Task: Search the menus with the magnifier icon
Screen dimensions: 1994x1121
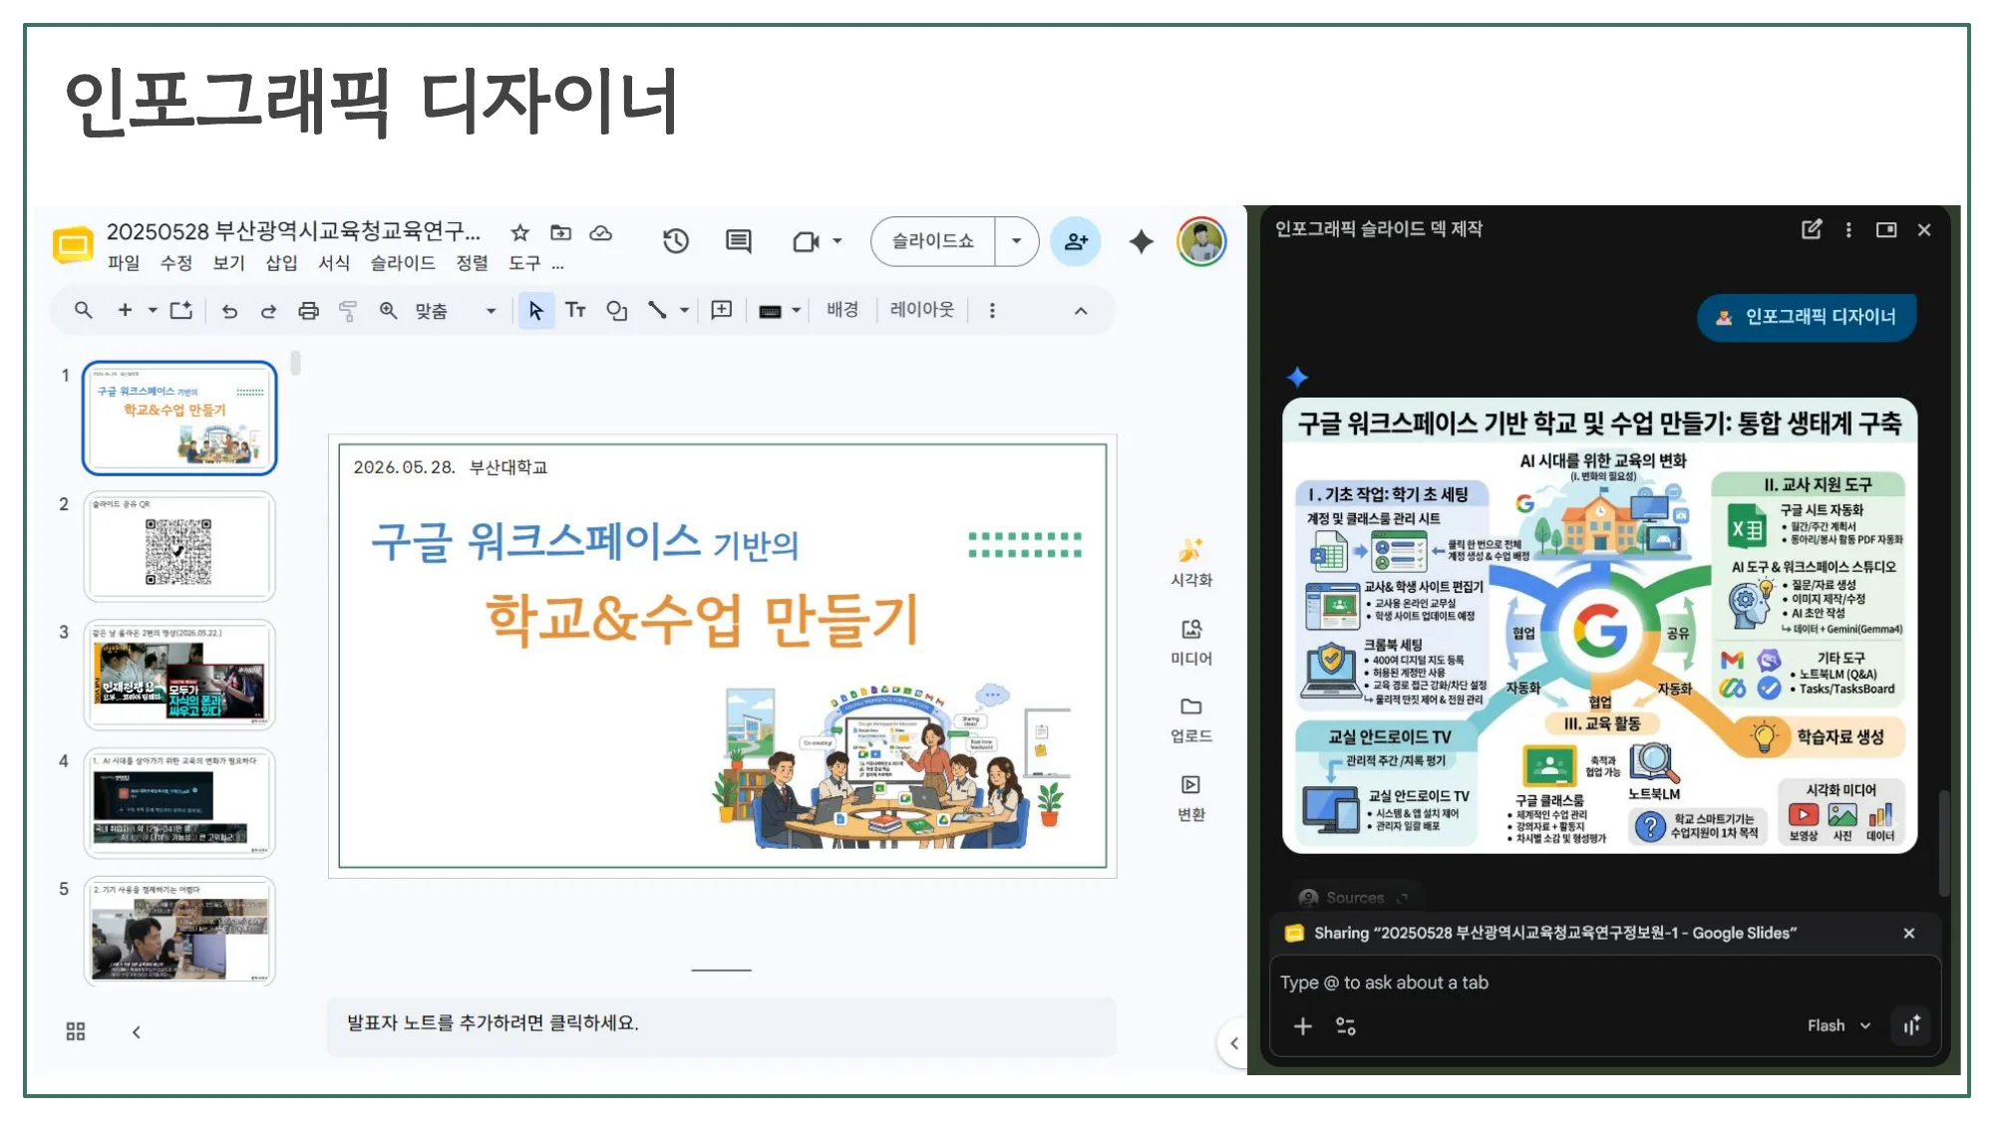Action: click(84, 311)
